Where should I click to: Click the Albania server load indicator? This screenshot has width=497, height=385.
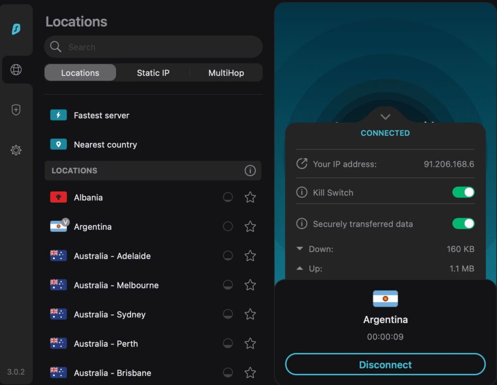pos(228,197)
